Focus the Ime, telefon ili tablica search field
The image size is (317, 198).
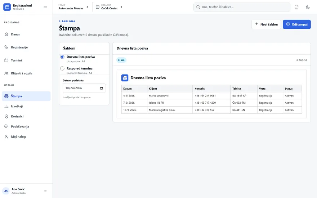click(x=242, y=7)
